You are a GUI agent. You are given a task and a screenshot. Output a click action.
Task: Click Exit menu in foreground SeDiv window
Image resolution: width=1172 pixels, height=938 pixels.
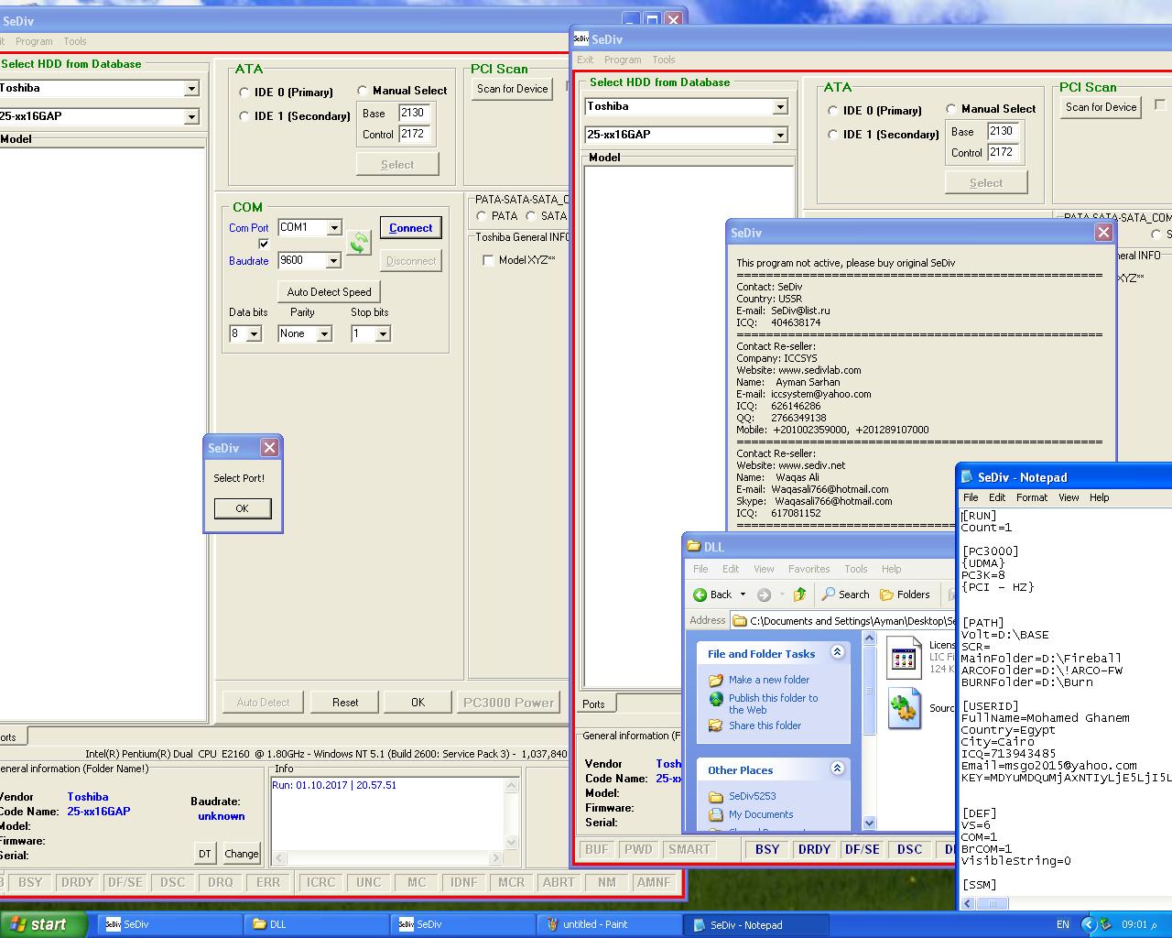(x=585, y=60)
